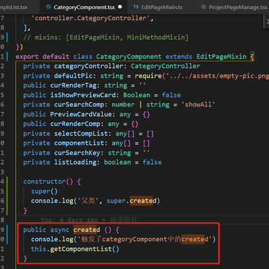Viewport: 269px width, 269px height.
Task: Switch to the CategoryComponent.tsx tab
Action: pyautogui.click(x=84, y=7)
